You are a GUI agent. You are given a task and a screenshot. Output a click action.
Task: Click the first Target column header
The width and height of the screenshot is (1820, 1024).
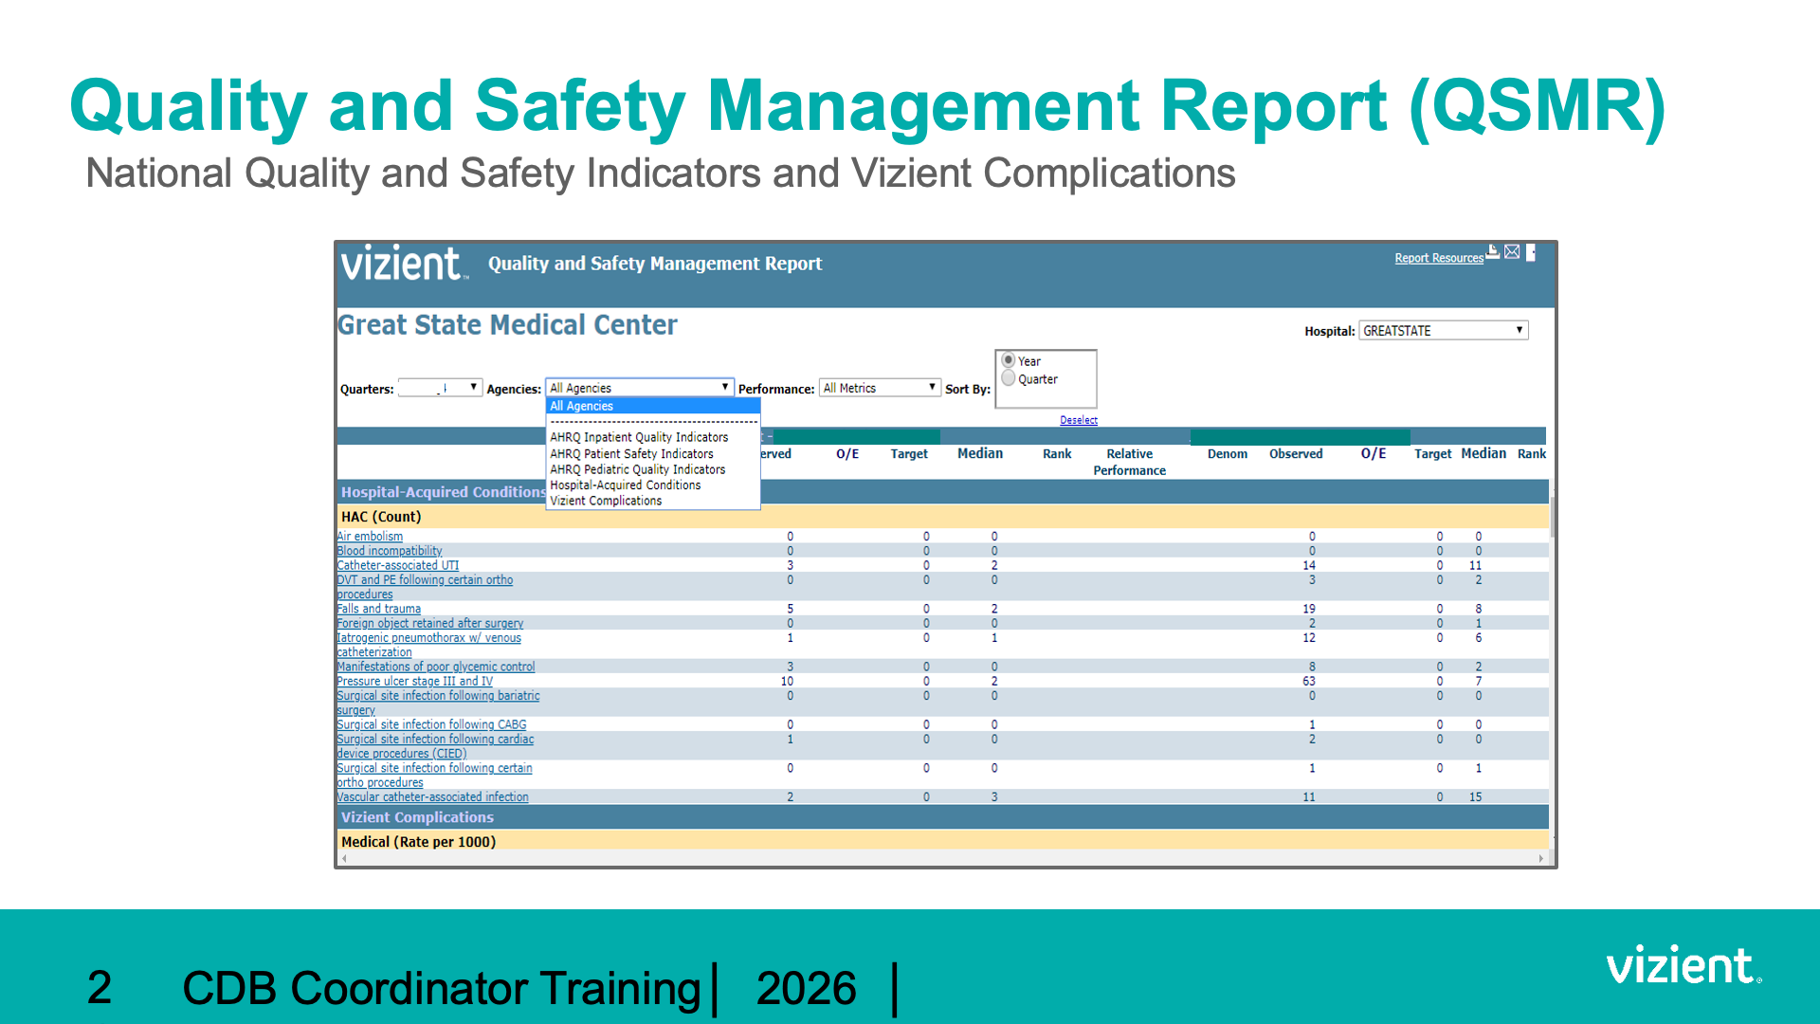coord(909,454)
